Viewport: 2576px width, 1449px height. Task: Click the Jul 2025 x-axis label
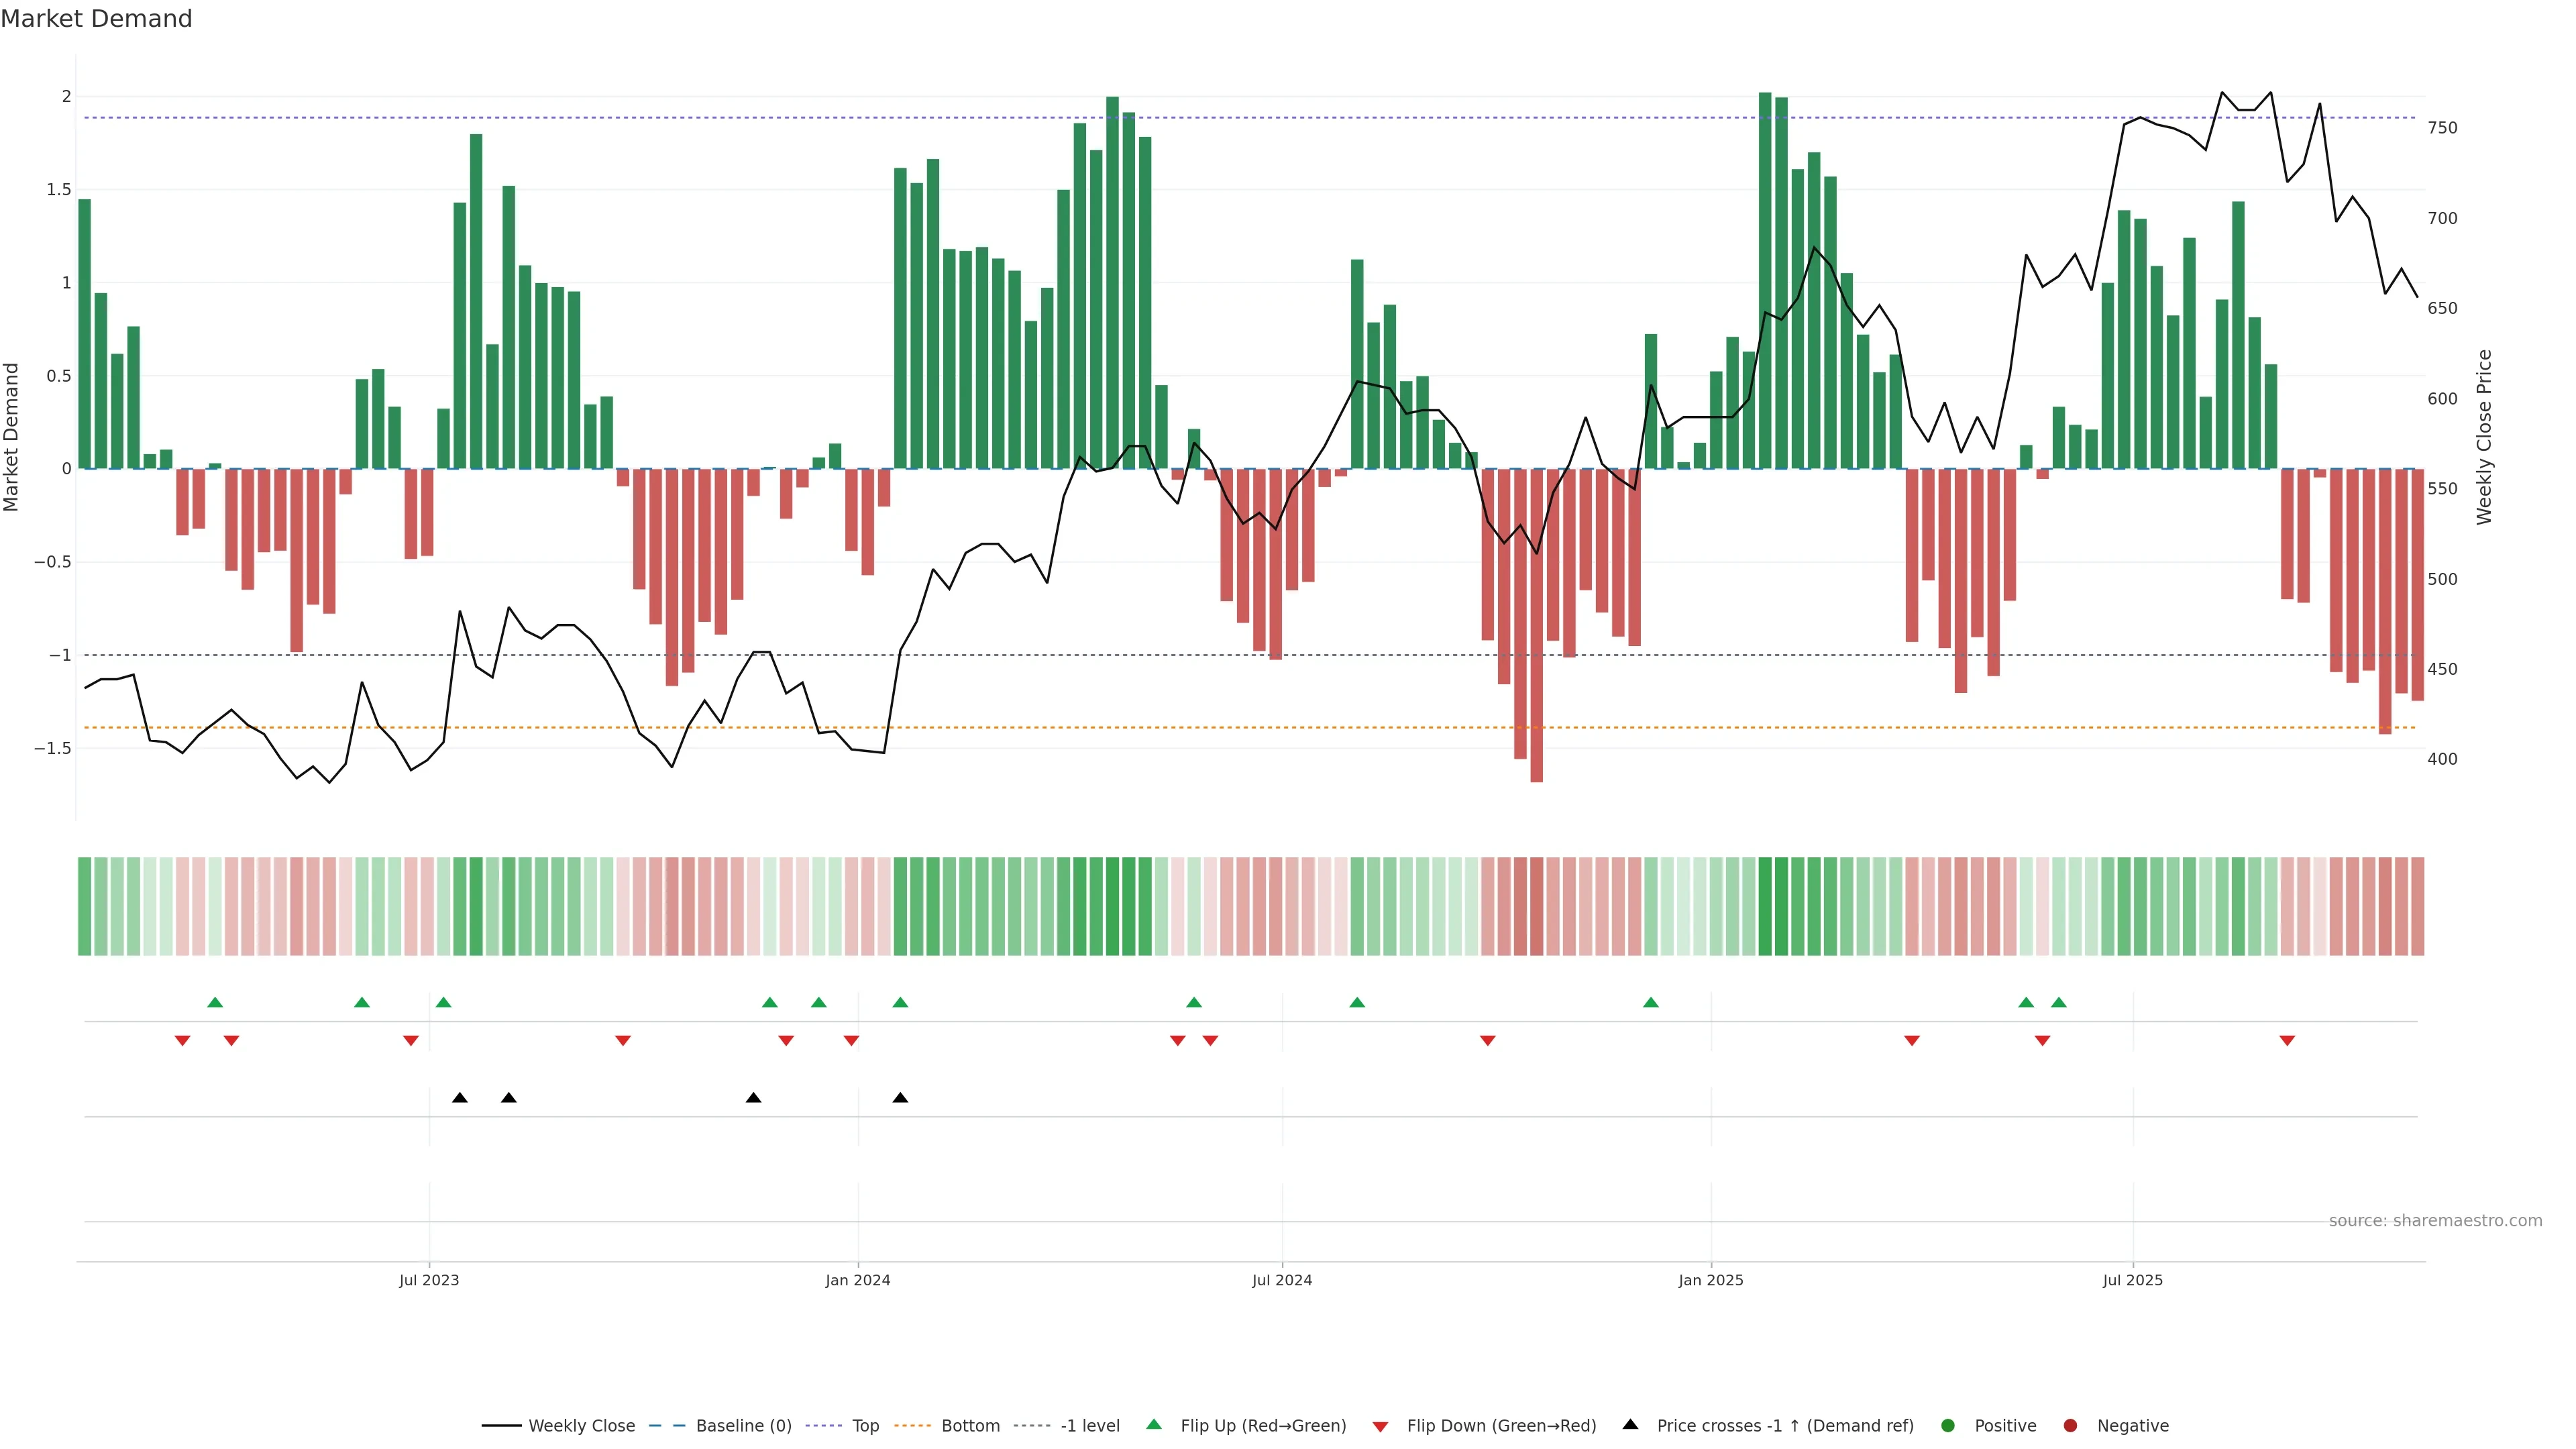point(2132,1280)
